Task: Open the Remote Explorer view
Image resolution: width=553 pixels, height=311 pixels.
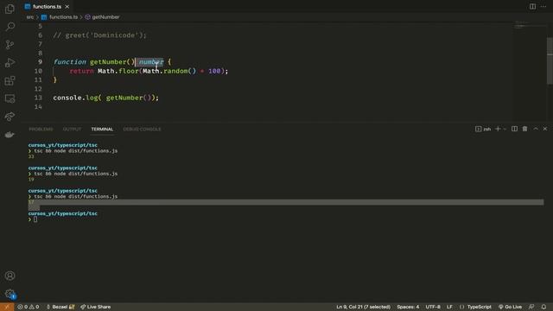Action: pyautogui.click(x=10, y=98)
